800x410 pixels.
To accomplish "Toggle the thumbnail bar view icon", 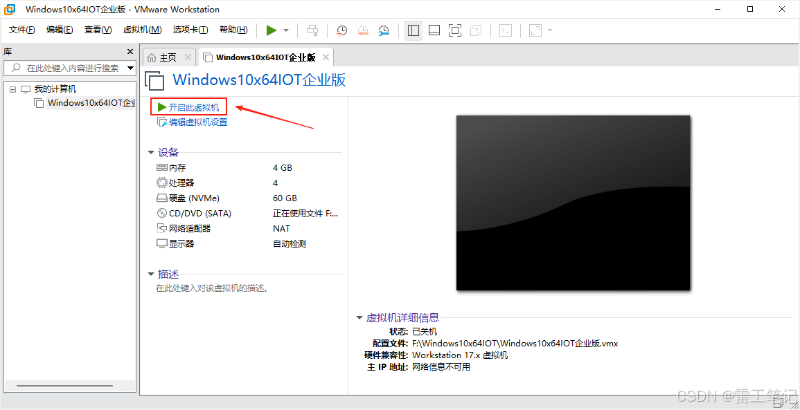I will click(434, 30).
